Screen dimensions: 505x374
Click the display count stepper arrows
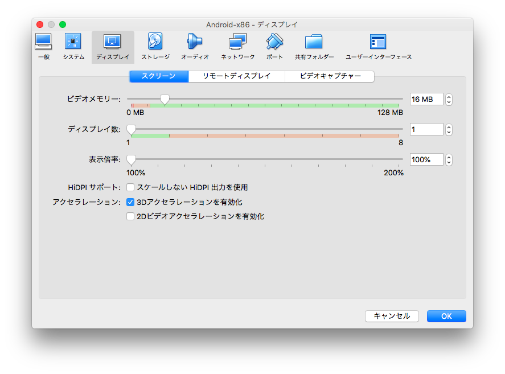pyautogui.click(x=449, y=129)
